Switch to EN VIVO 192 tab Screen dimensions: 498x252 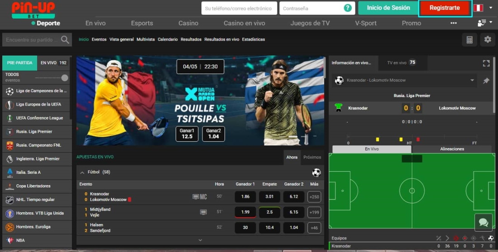pyautogui.click(x=54, y=63)
